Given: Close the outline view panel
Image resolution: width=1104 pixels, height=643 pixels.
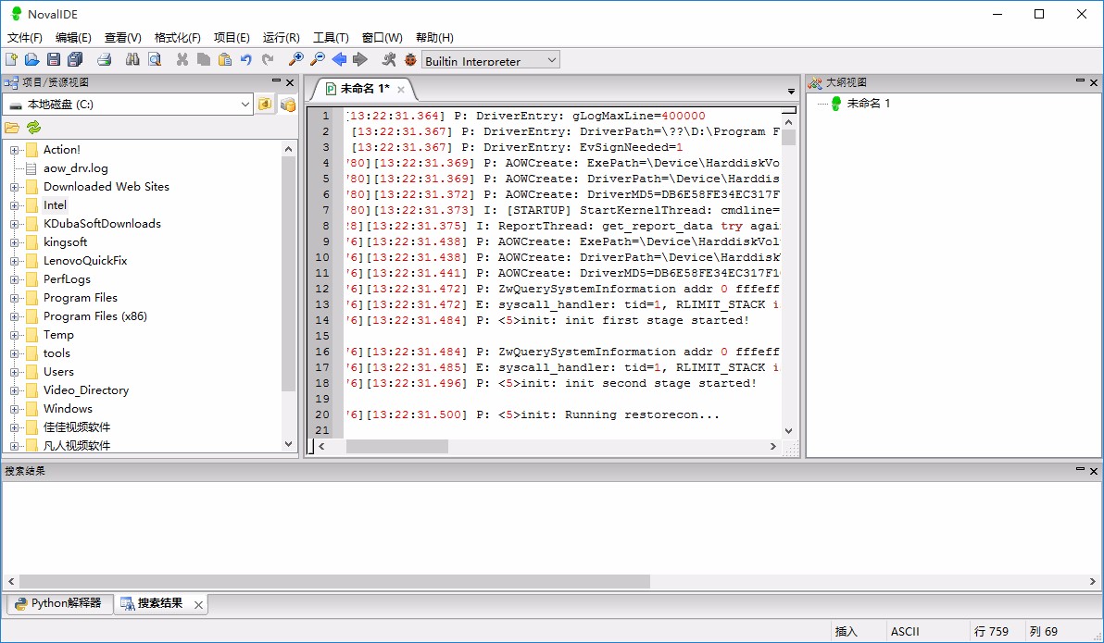Looking at the screenshot, I should 1094,82.
